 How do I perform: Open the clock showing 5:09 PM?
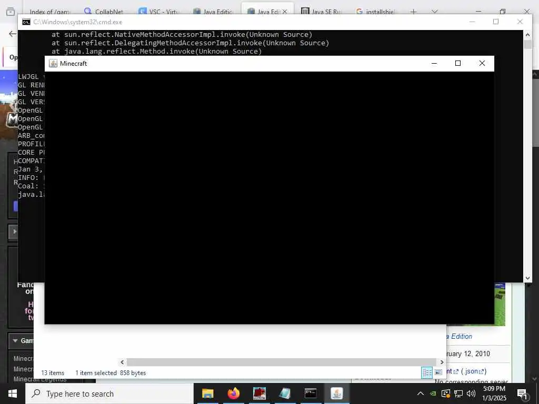(x=494, y=393)
